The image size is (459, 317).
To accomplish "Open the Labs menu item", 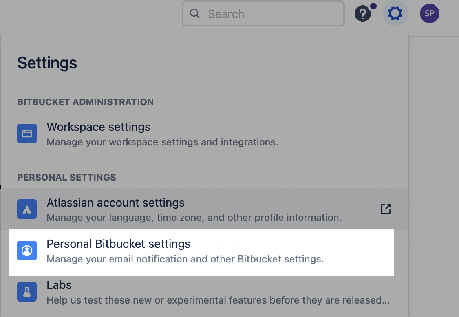I will [59, 285].
